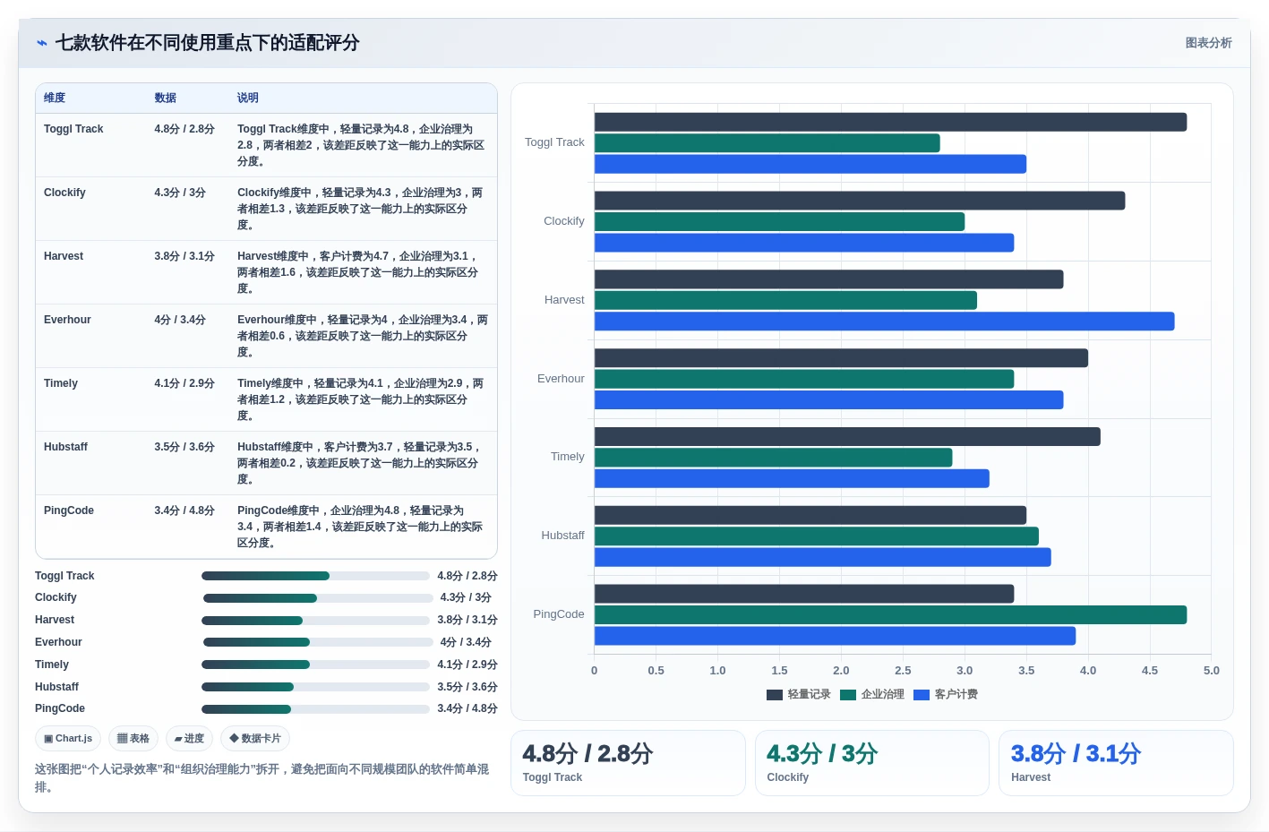Viewport: 1269px width, 832px height.
Task: Click the chart title 七款软件在不同使用重点下的适配评分
Action: pyautogui.click(x=208, y=43)
